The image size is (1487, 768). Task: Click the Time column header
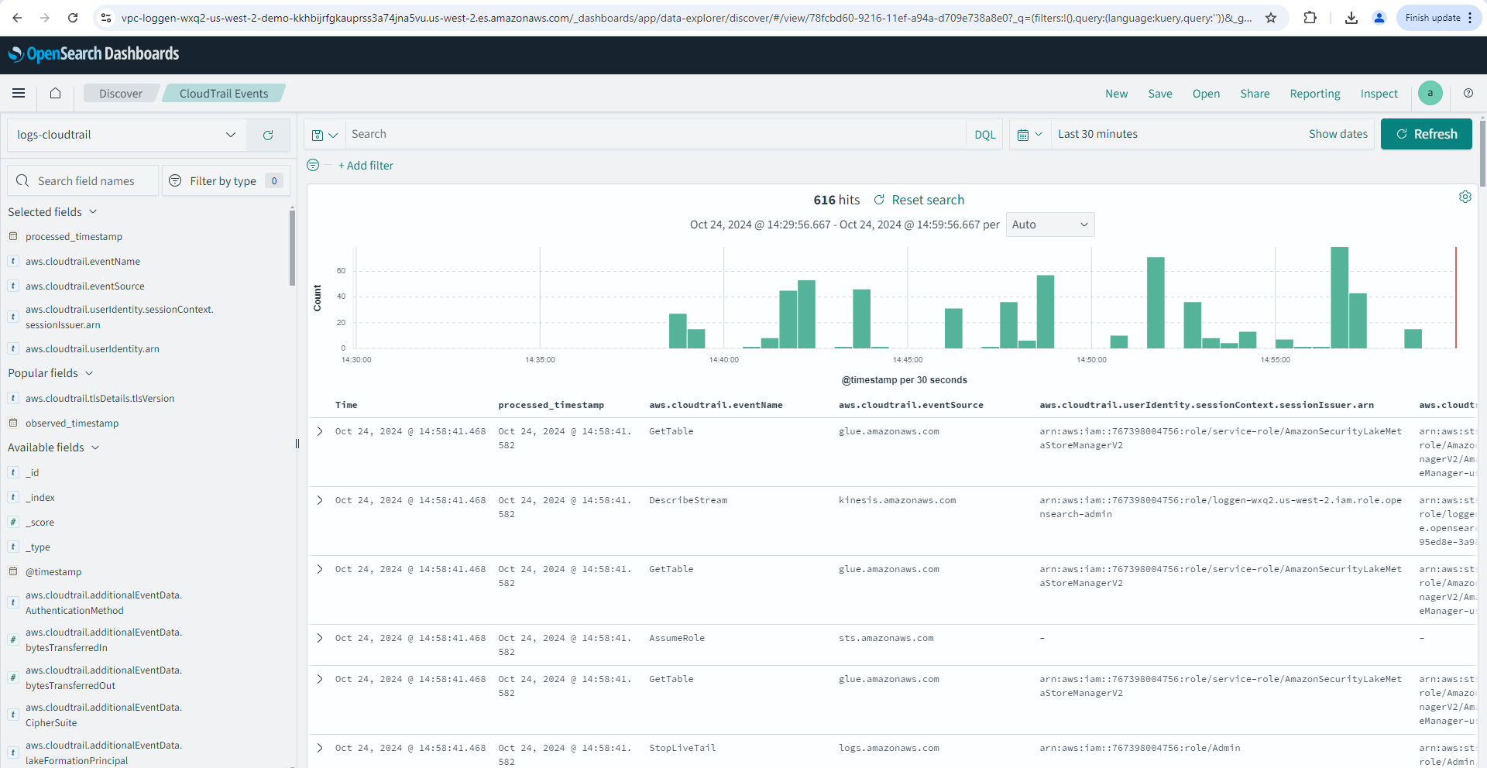point(346,405)
